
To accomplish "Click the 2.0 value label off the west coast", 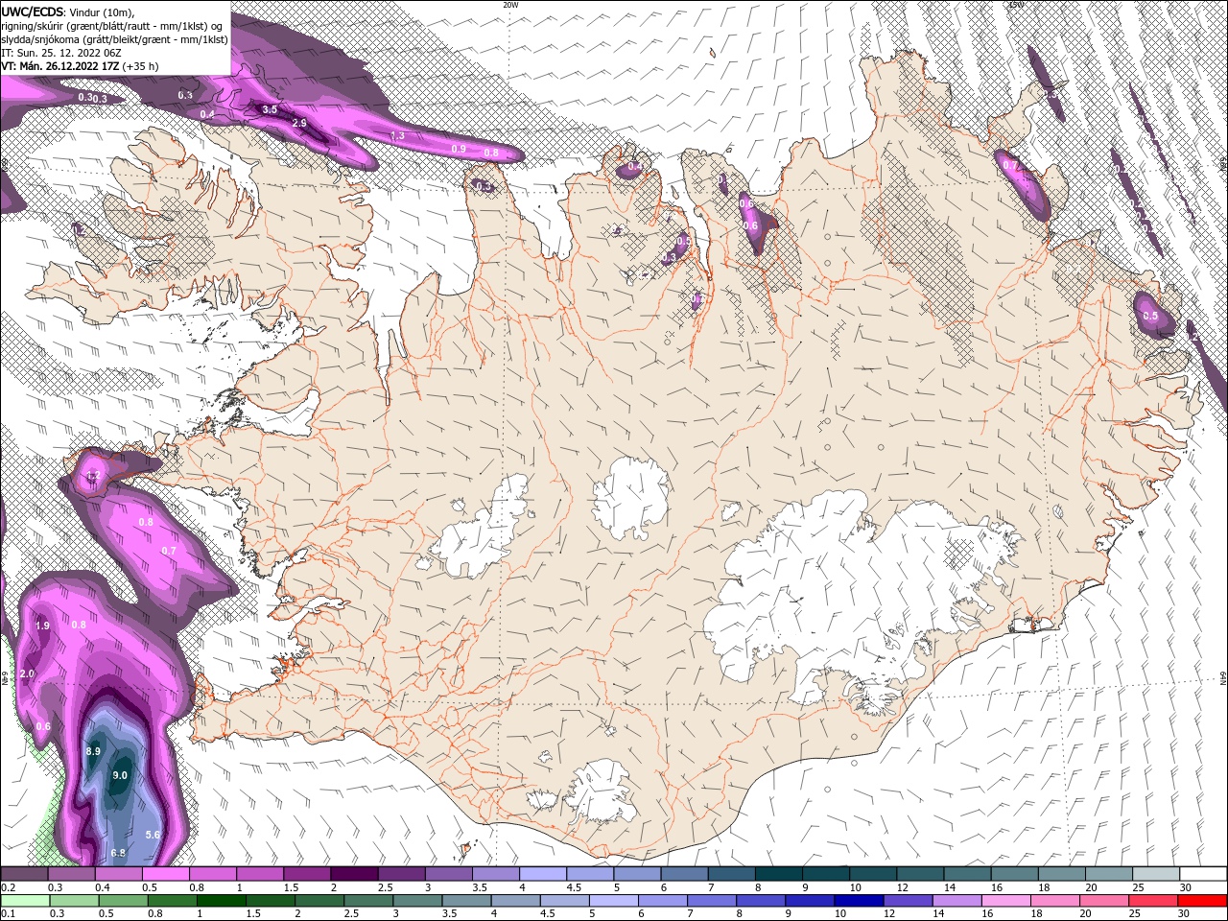I will click(x=27, y=673).
